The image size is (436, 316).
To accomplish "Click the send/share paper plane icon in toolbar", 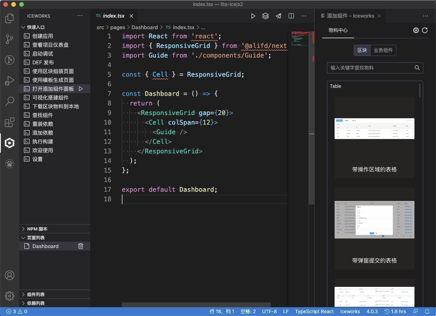I will [x=278, y=16].
